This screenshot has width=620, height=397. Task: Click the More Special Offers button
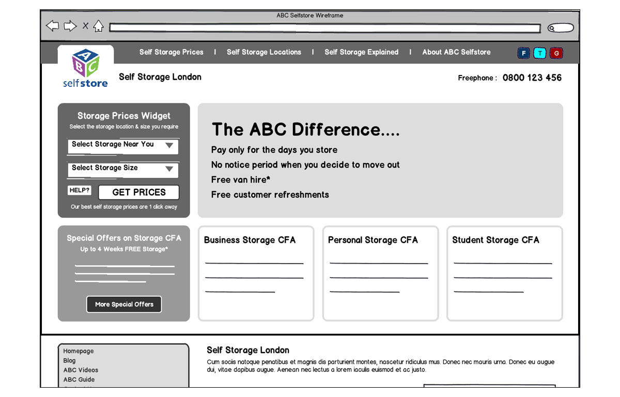pos(124,304)
